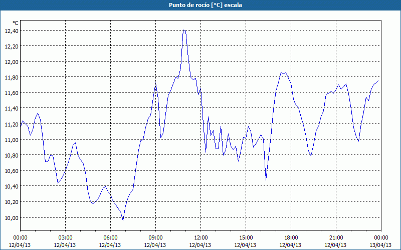Screen dimensions: 401x250
Task: Click the 09:00 time axis label
Action: point(155,238)
